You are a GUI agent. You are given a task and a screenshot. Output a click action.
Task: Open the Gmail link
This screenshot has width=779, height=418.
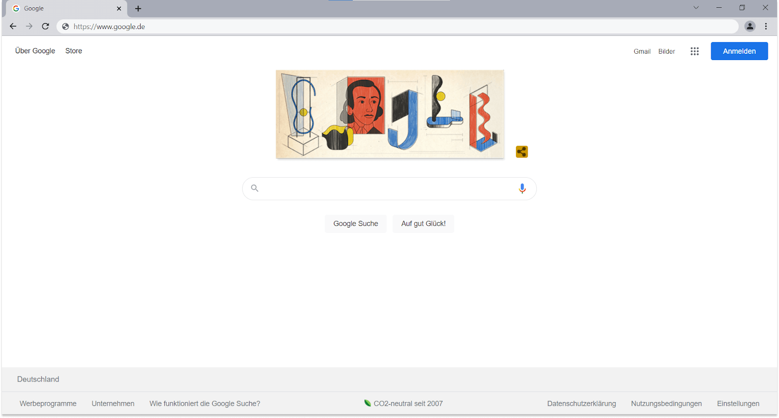click(642, 51)
